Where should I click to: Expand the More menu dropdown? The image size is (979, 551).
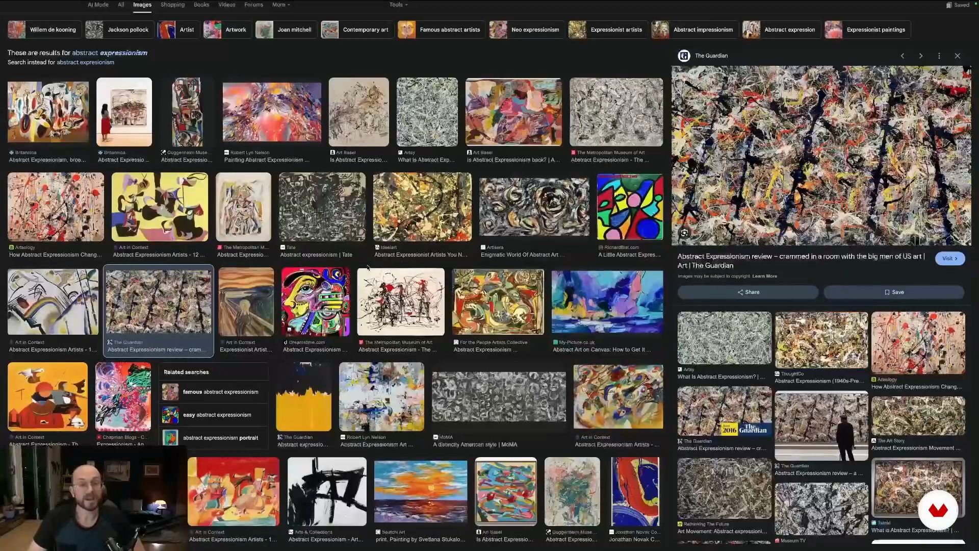pyautogui.click(x=281, y=5)
